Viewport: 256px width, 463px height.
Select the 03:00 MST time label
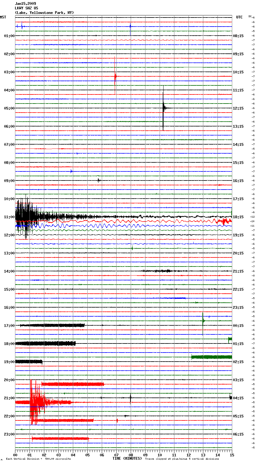9,72
